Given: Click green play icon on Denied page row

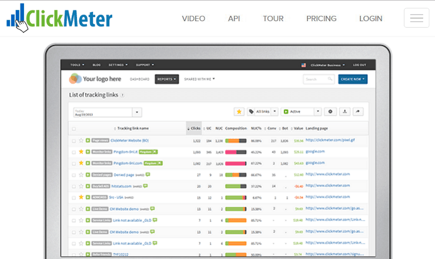Looking at the screenshot, I should point(88,175).
